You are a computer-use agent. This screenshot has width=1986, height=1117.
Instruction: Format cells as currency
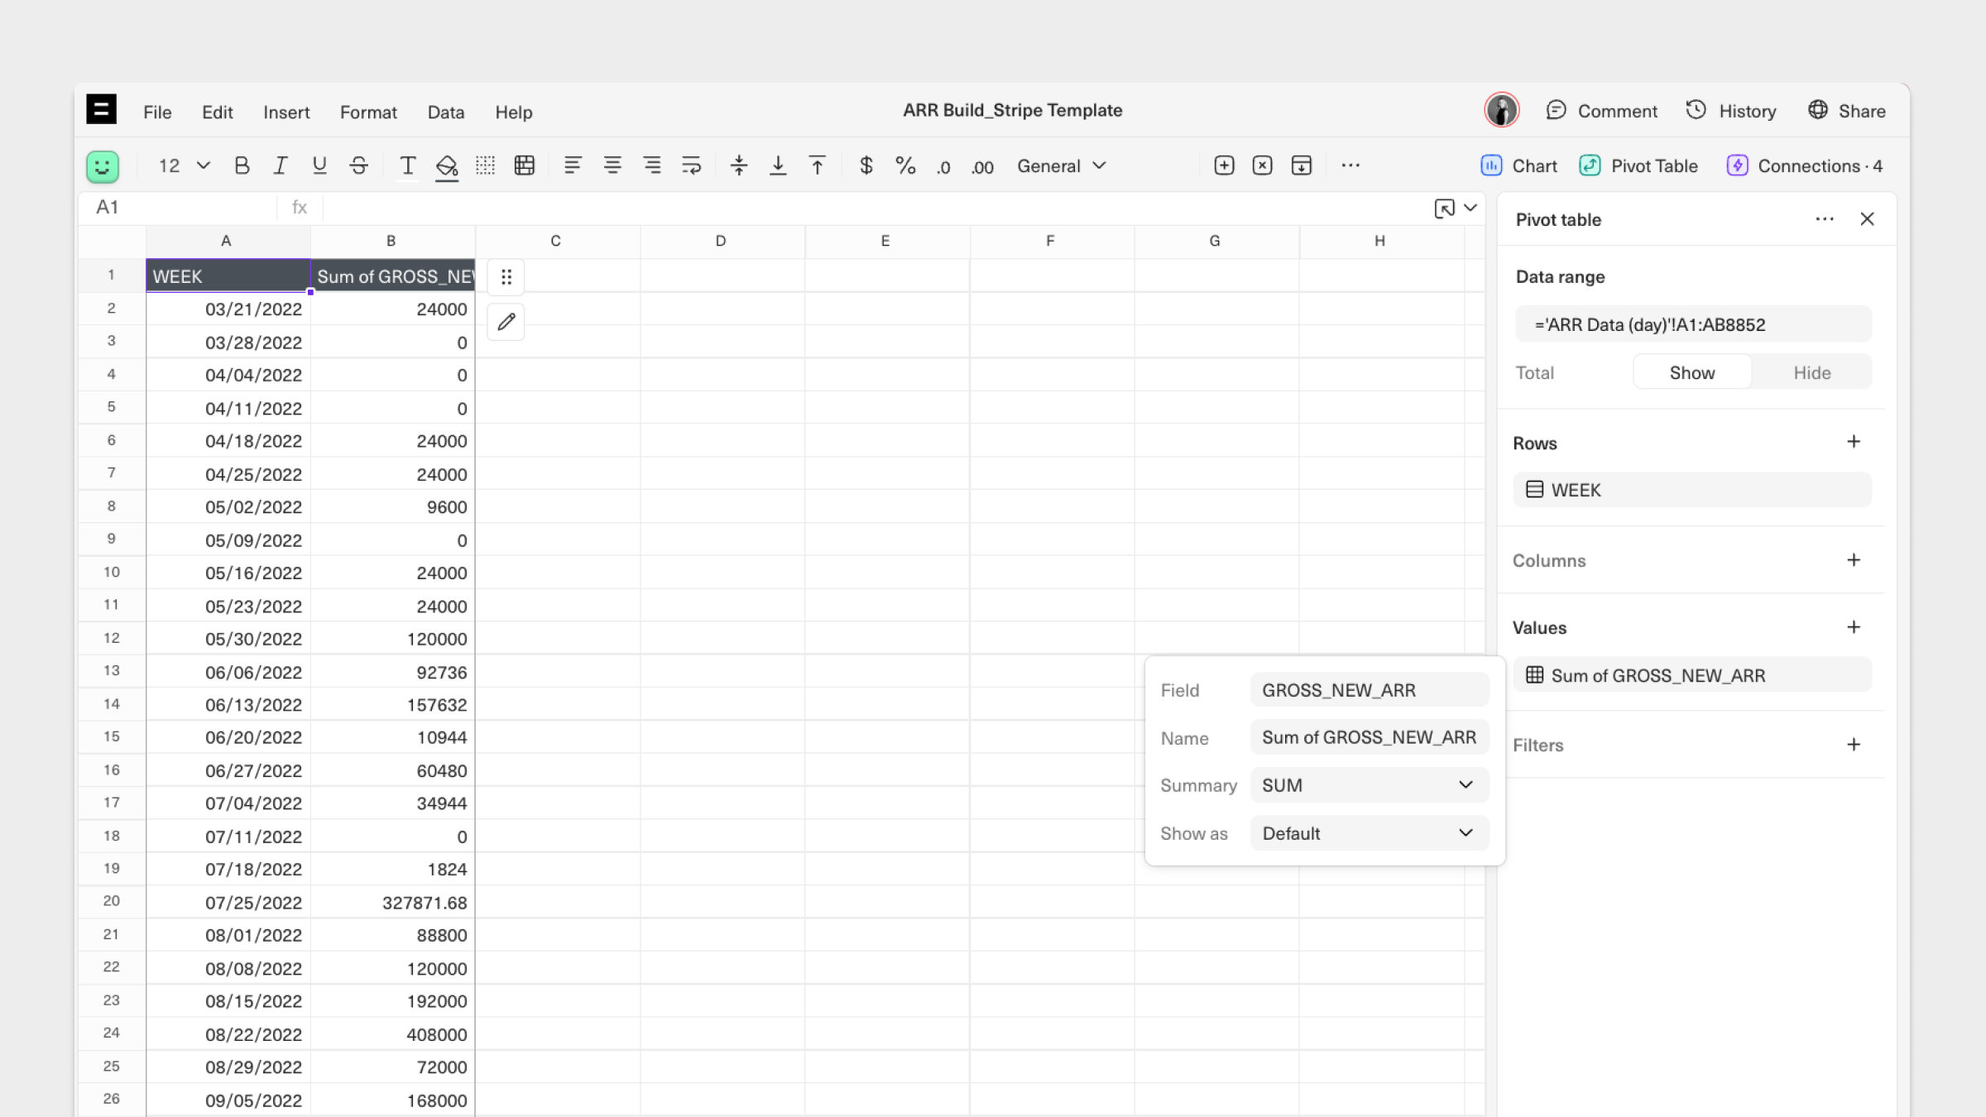click(866, 165)
